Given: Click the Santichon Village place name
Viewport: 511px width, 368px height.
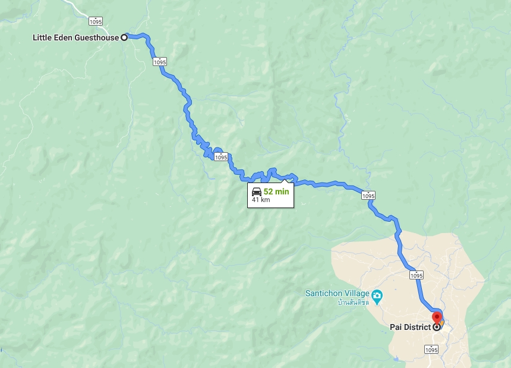Looking at the screenshot, I should [337, 293].
